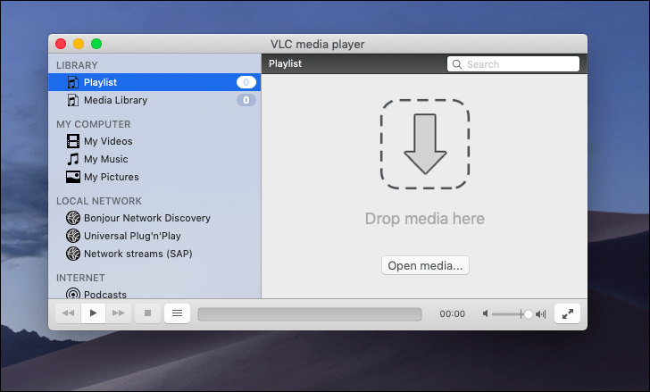
Task: Minimize VLC with the yellow button
Action: [x=79, y=44]
